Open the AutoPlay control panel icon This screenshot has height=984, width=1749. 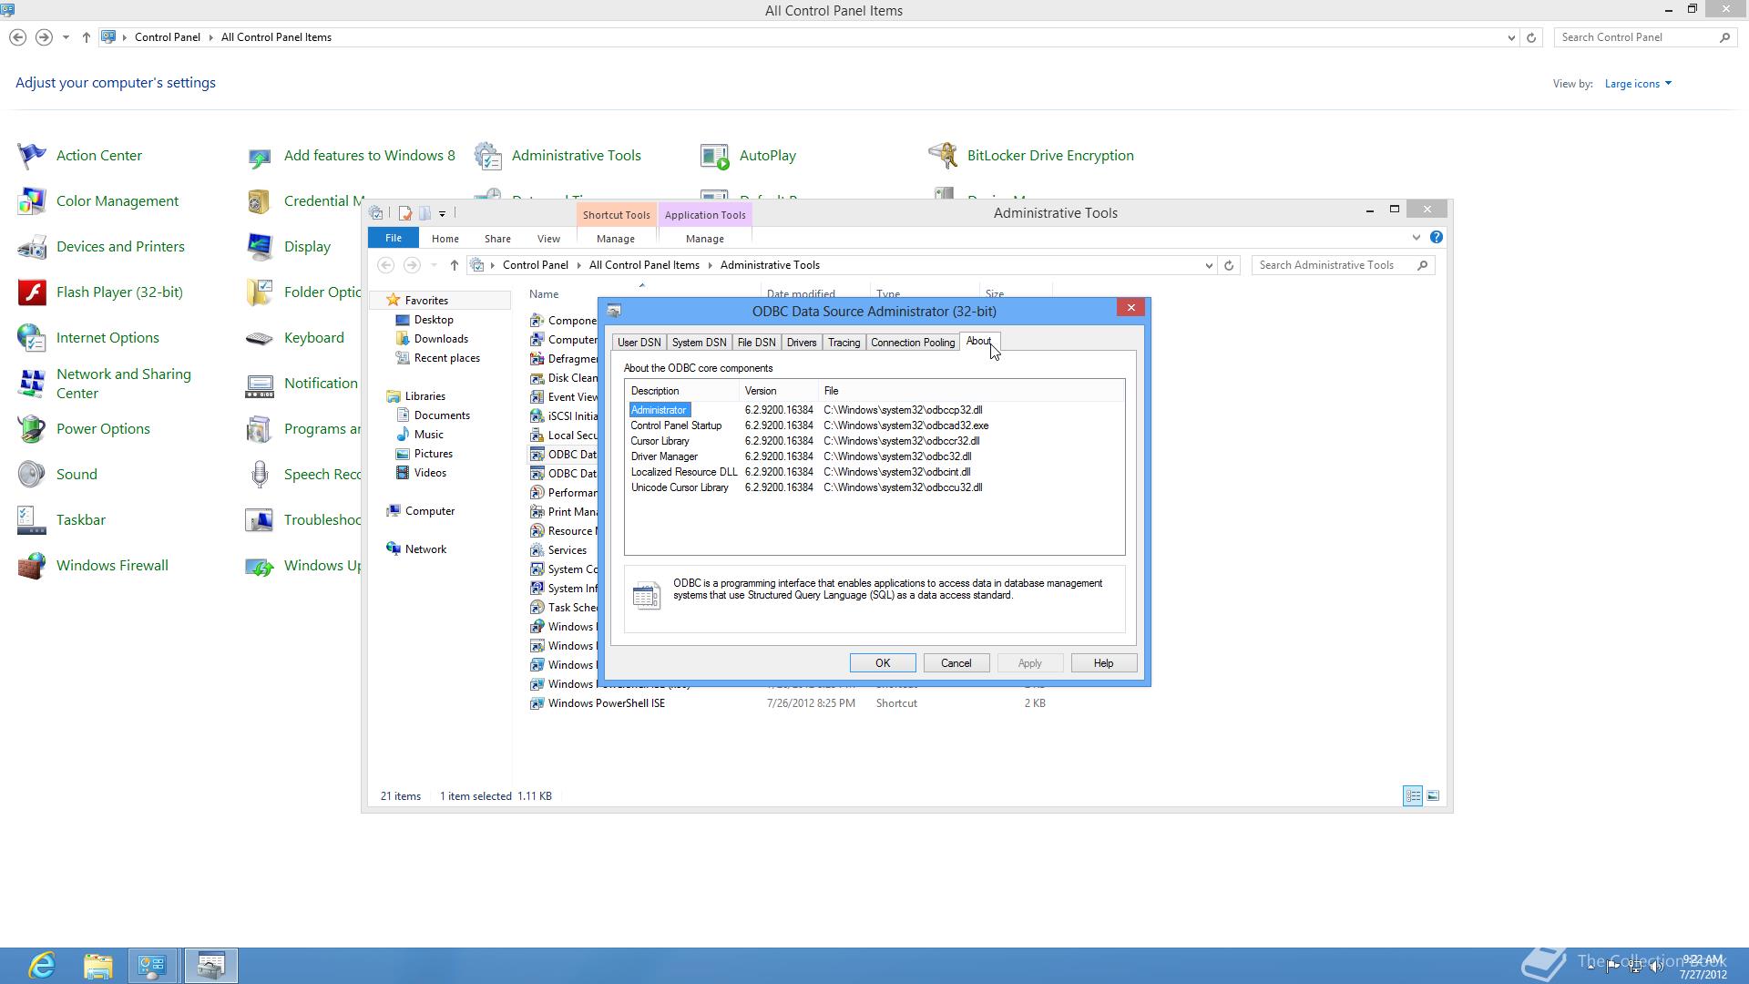coord(715,156)
